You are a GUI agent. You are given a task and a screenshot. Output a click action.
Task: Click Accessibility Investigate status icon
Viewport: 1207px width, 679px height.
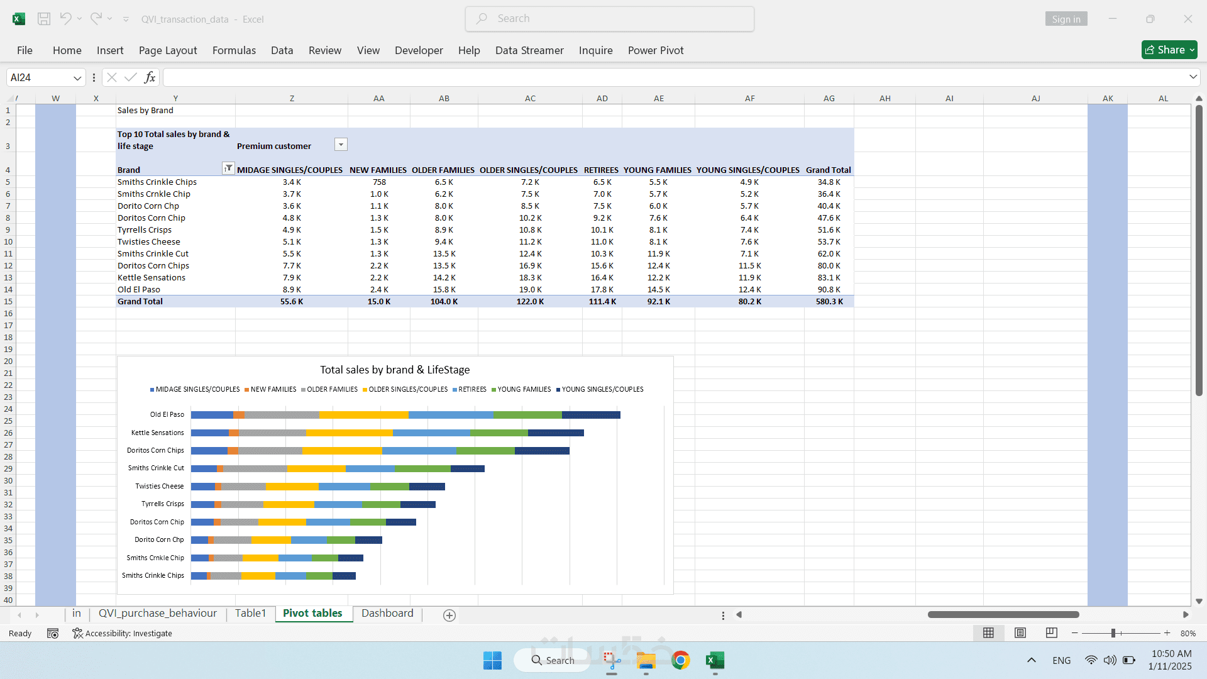click(x=122, y=634)
